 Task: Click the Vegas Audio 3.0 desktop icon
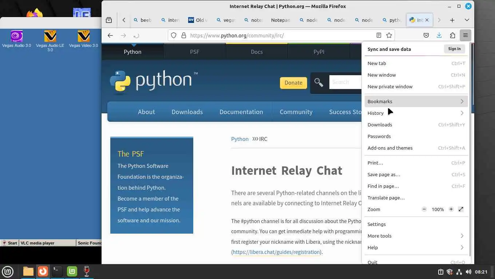click(x=16, y=39)
